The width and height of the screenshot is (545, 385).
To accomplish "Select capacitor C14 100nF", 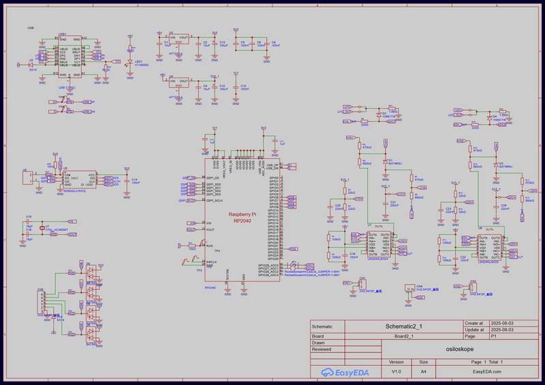I will click(127, 181).
